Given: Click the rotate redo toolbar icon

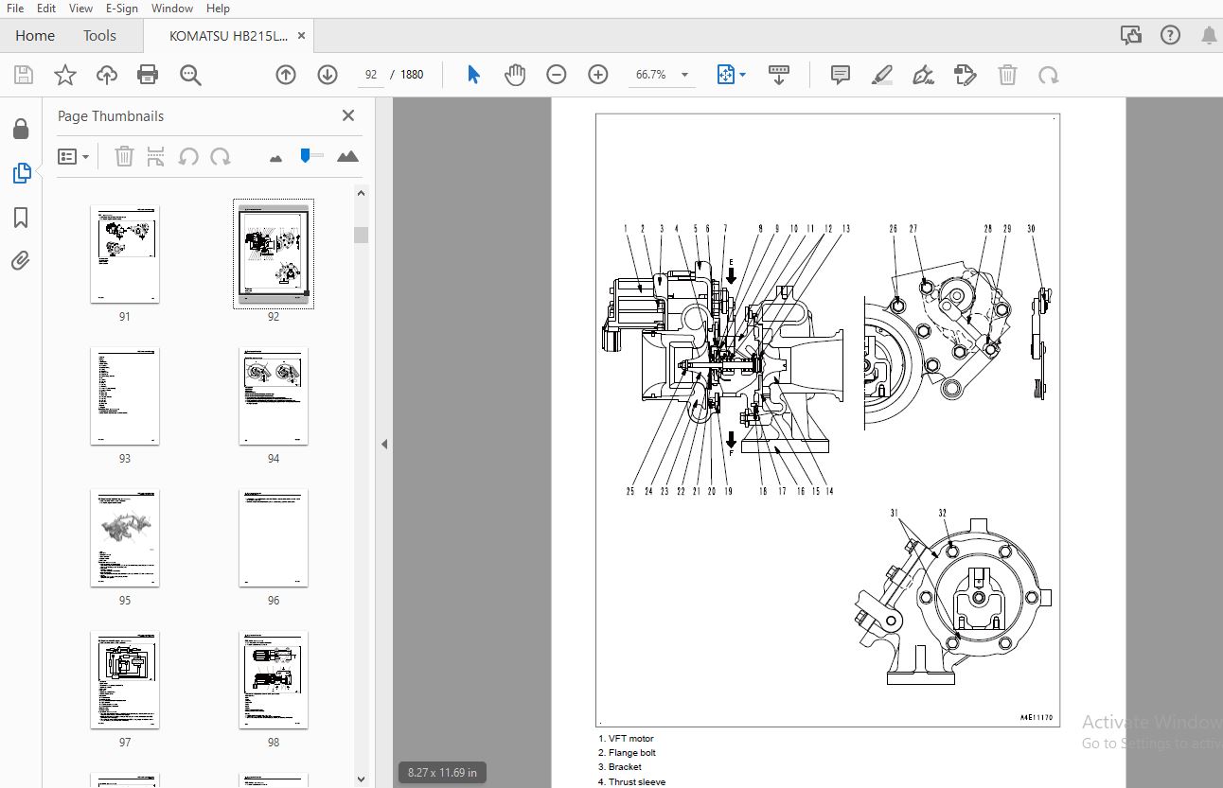Looking at the screenshot, I should (x=1048, y=75).
